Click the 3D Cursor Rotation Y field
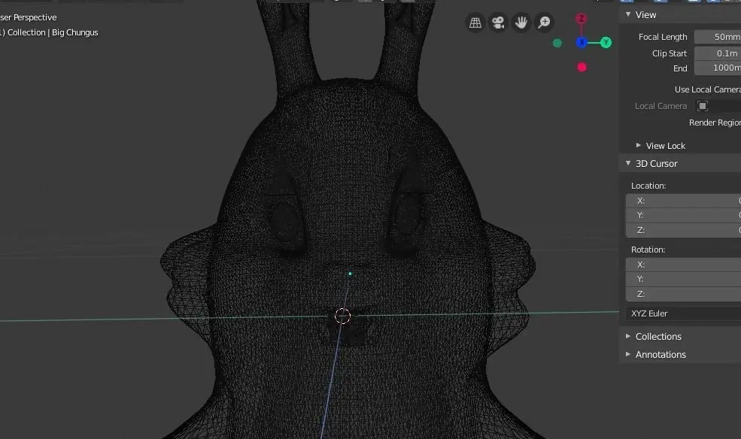The image size is (741, 439). (x=683, y=279)
